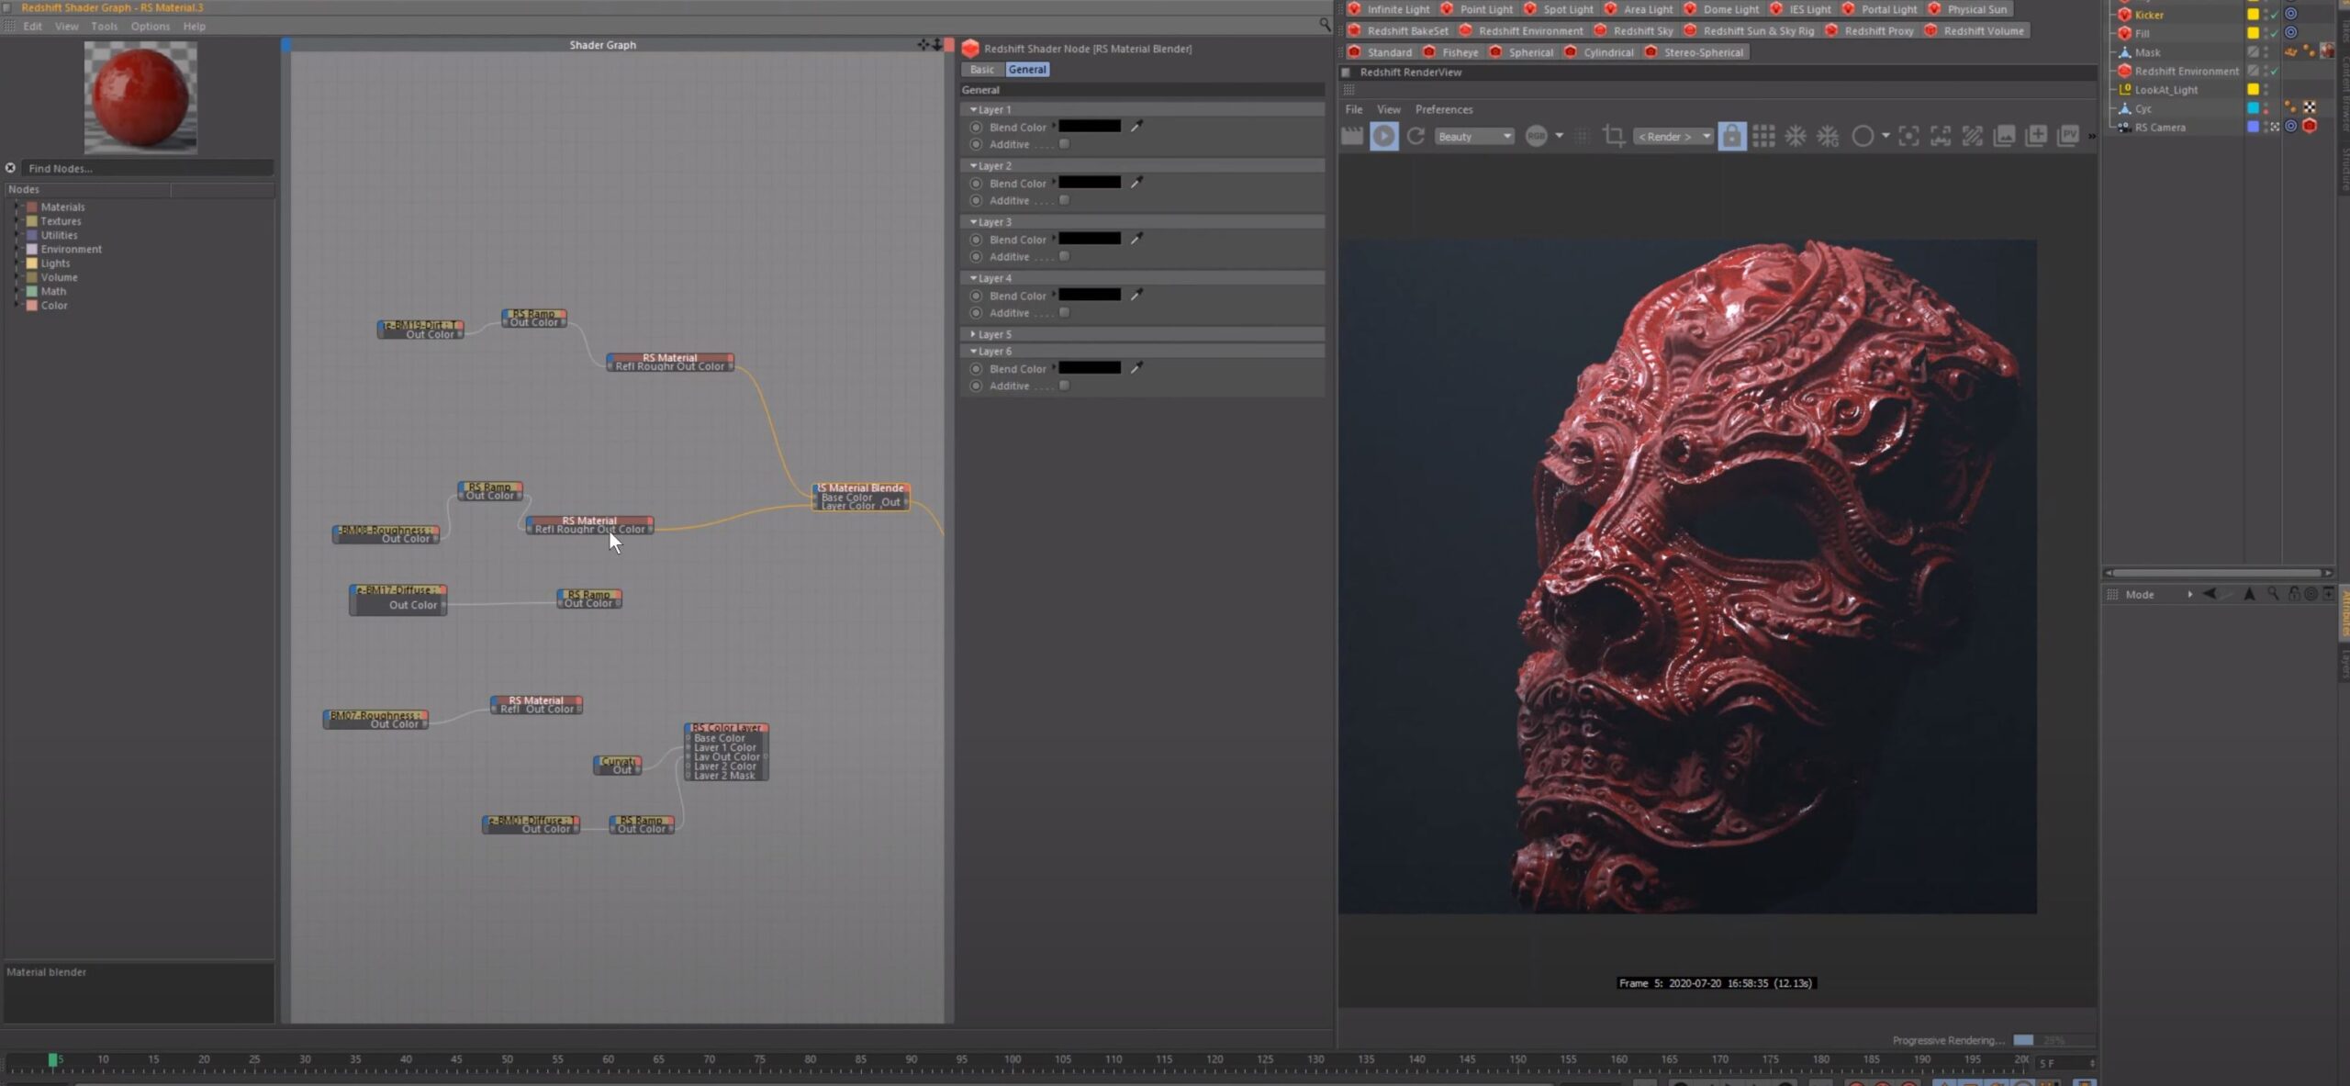Image resolution: width=2350 pixels, height=1086 pixels.
Task: Lock the render view with padlock icon
Action: [1731, 136]
